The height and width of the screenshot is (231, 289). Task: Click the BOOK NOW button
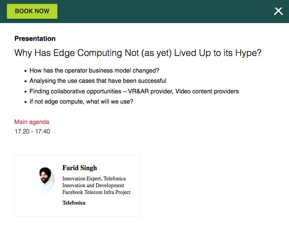click(x=32, y=11)
